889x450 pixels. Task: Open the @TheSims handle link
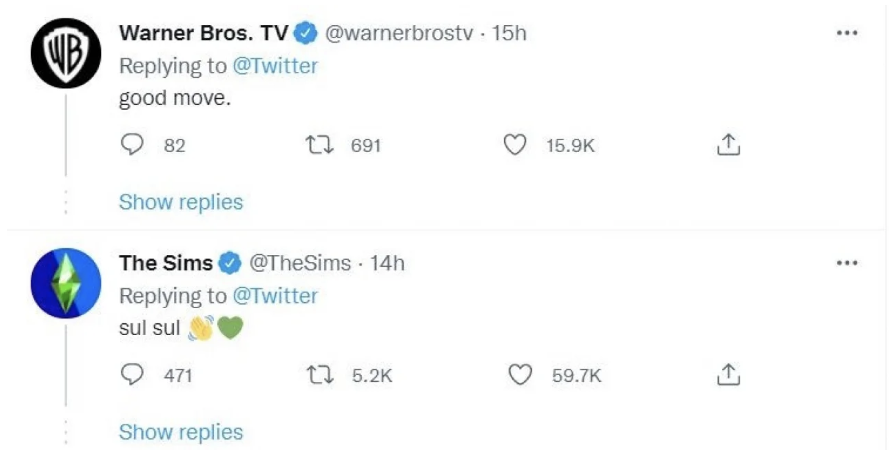coord(300,263)
